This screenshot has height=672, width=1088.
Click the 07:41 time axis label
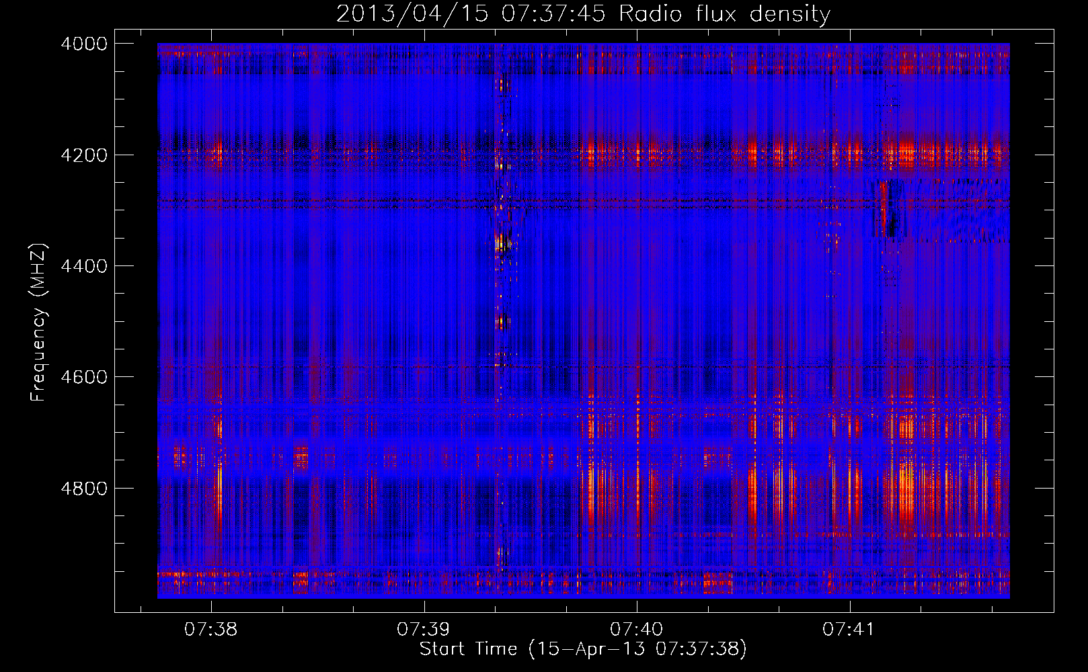coord(849,630)
